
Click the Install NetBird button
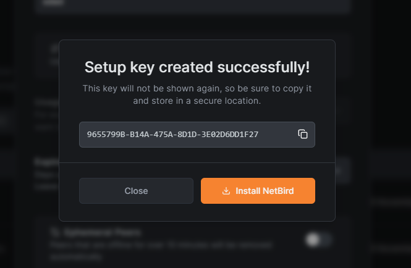[x=258, y=191]
